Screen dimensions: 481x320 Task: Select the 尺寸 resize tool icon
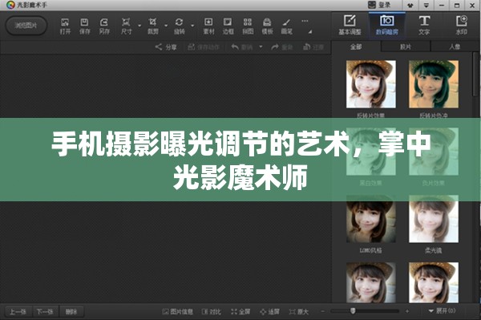[126, 26]
